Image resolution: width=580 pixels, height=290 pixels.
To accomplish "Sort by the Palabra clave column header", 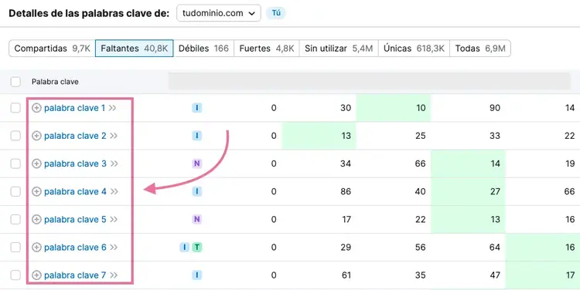I will [x=55, y=82].
